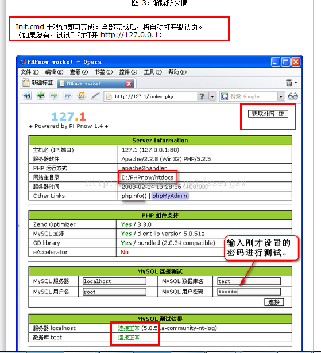Click the 数据库 test 连接正常 result
The image size is (321, 353).
[x=129, y=338]
